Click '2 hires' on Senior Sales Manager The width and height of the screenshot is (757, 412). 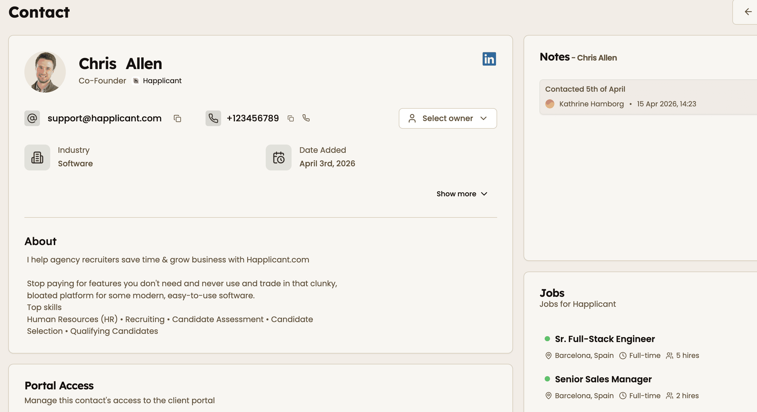(687, 396)
